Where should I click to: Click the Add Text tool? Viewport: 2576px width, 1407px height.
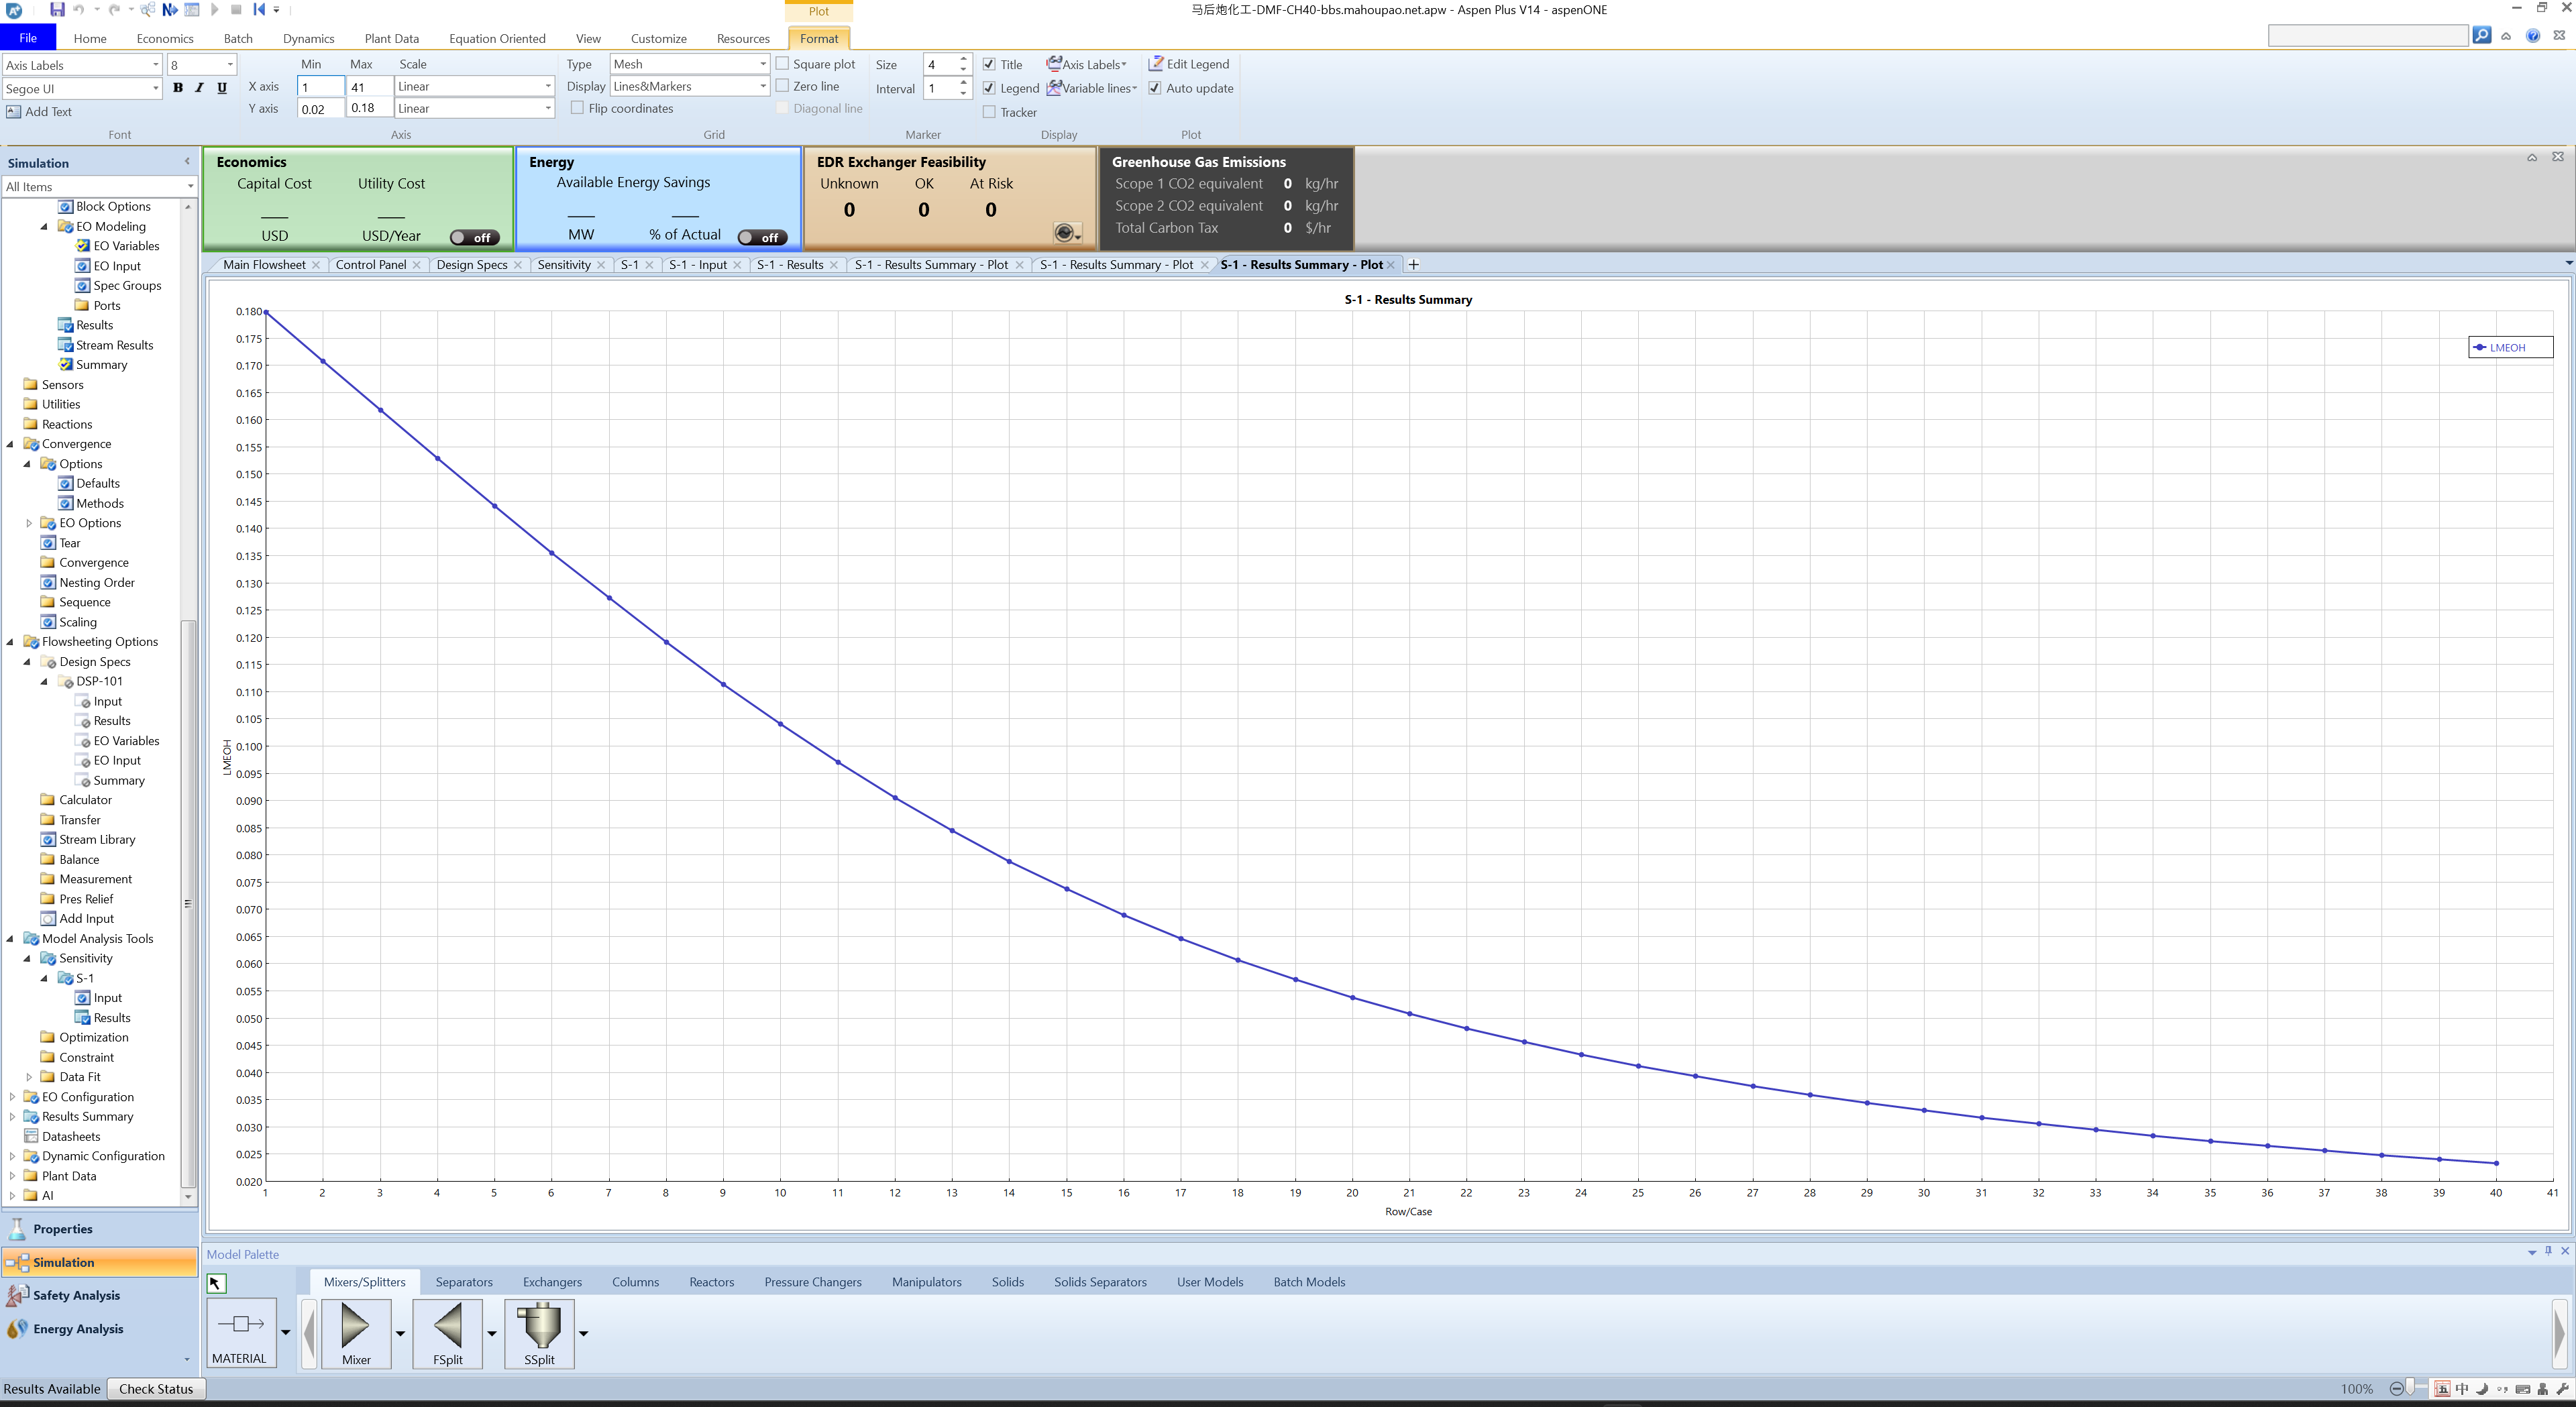coord(39,112)
